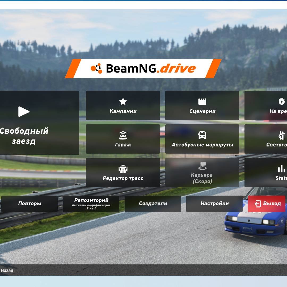Screen dimensions: 287x287
Task: Click the Гараж car icon
Action: pyautogui.click(x=123, y=135)
